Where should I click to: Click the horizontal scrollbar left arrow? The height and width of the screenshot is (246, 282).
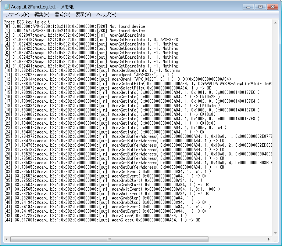pyautogui.click(x=7, y=239)
